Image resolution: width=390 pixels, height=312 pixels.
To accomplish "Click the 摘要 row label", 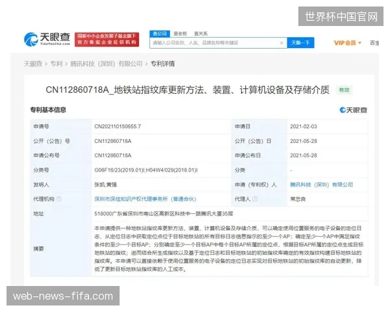I will [x=38, y=248].
